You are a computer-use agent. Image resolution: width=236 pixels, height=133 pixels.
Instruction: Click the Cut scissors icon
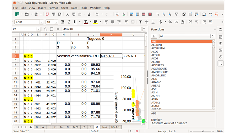coord(67,14)
